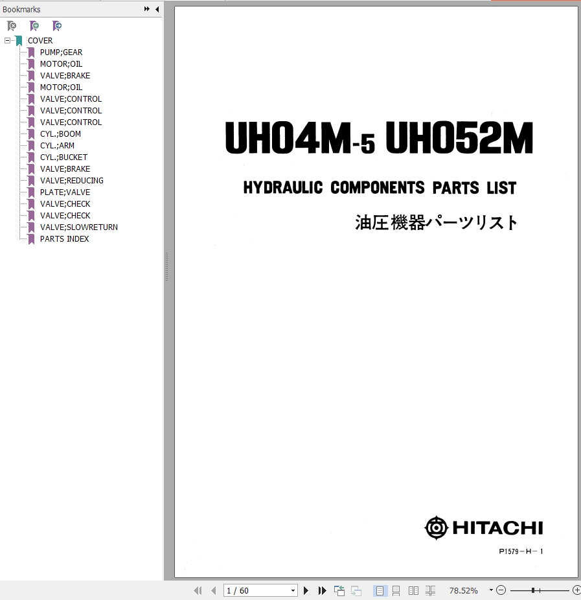Image resolution: width=581 pixels, height=600 pixels.
Task: Open the PUMP;GEAR bookmark
Action: click(61, 52)
